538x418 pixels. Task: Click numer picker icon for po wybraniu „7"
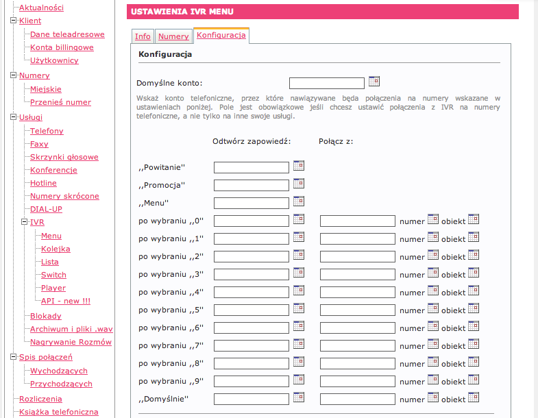coord(433,344)
